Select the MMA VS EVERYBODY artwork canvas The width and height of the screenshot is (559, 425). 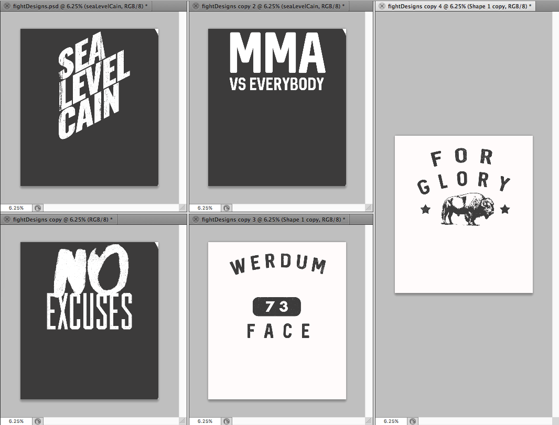[277, 107]
